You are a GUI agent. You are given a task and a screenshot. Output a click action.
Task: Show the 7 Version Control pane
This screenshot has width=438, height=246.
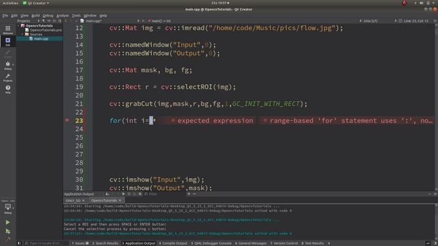pos(284,243)
